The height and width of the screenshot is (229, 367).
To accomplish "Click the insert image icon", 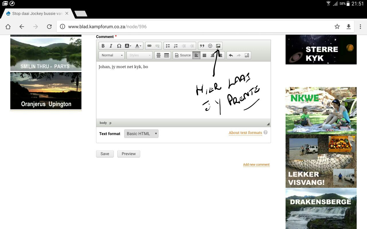I will [x=218, y=46].
